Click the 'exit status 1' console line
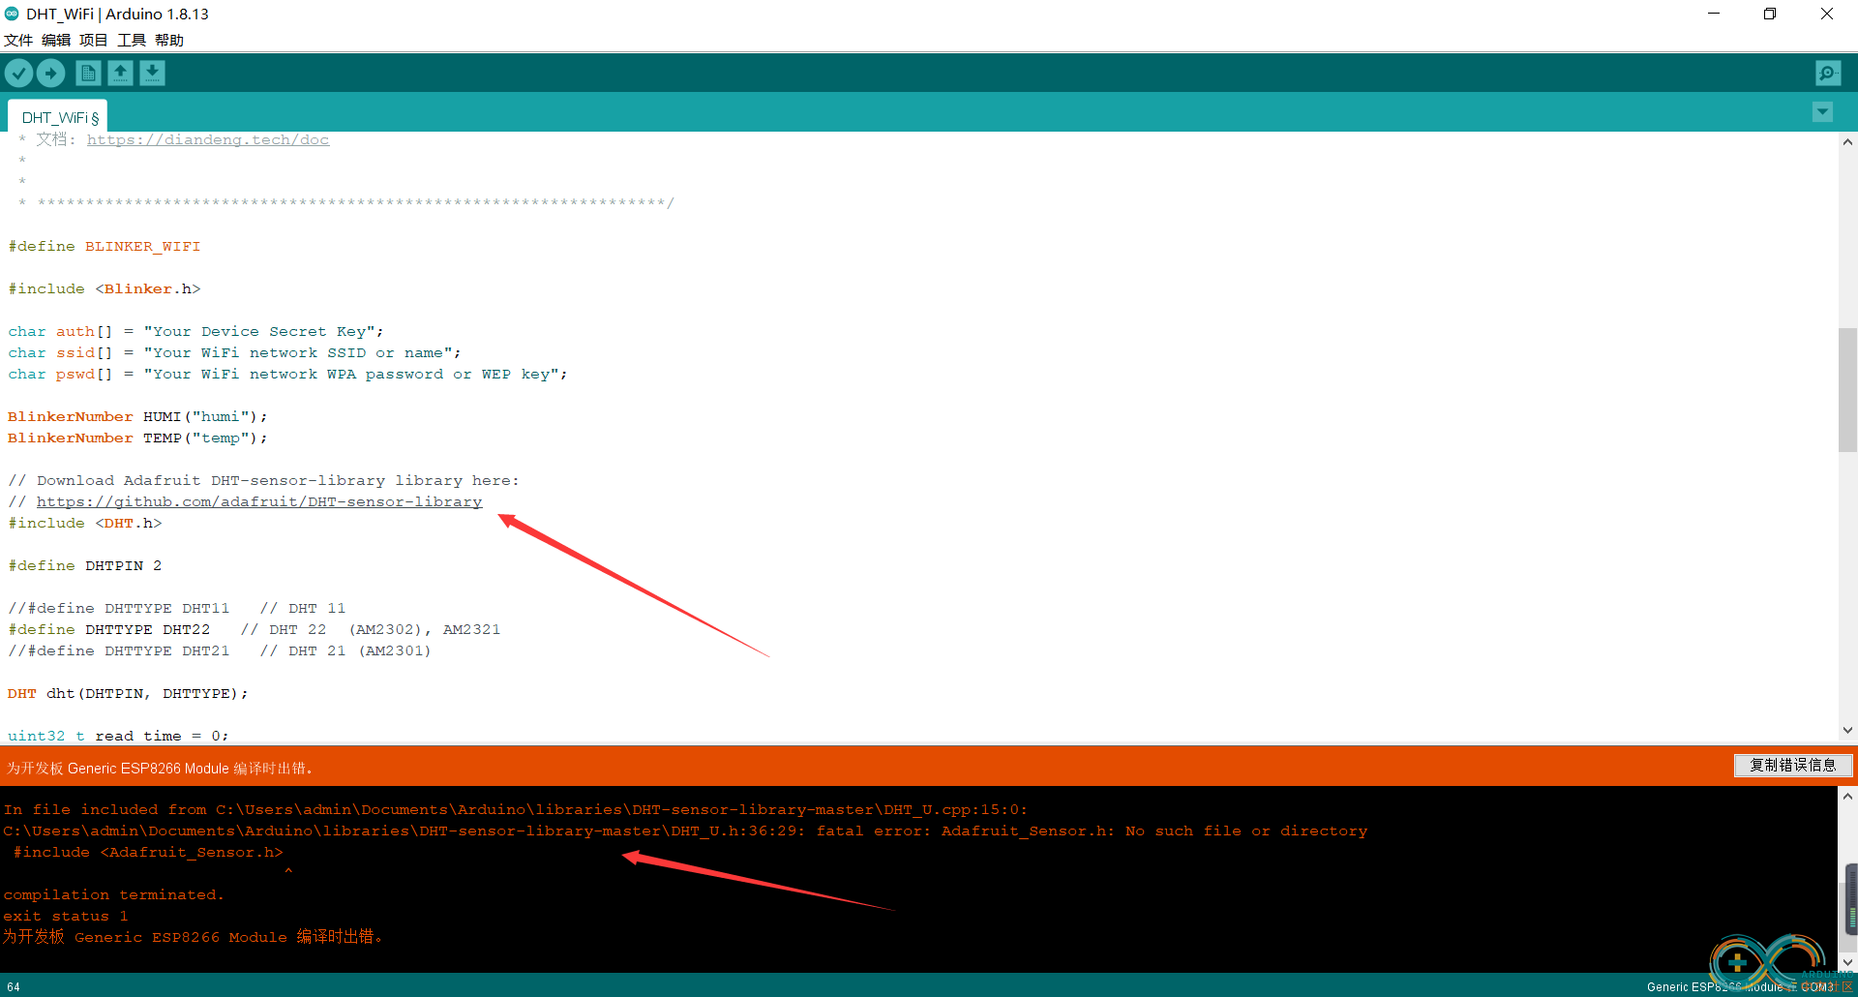This screenshot has height=997, width=1858. coord(66,916)
